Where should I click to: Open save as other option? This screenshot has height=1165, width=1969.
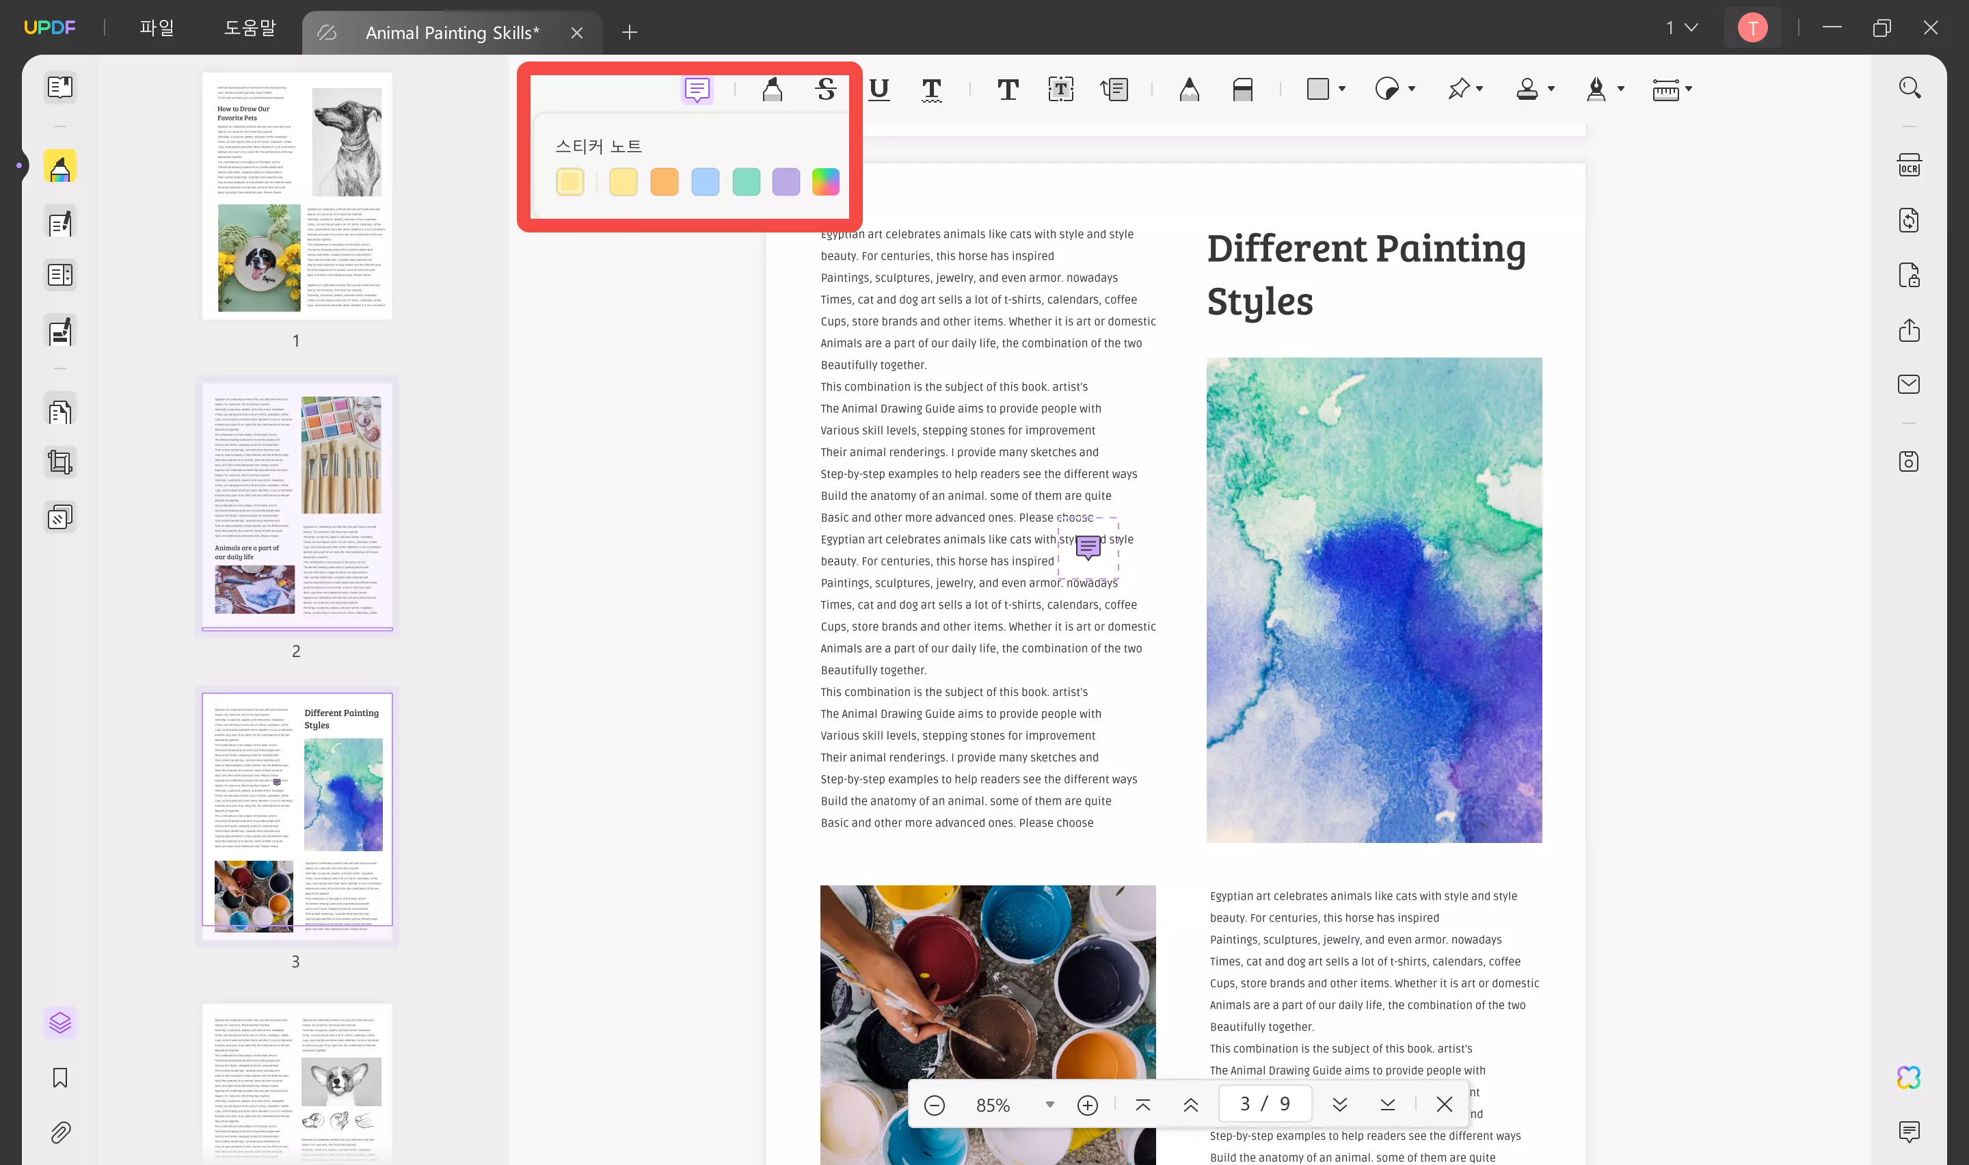point(1910,461)
